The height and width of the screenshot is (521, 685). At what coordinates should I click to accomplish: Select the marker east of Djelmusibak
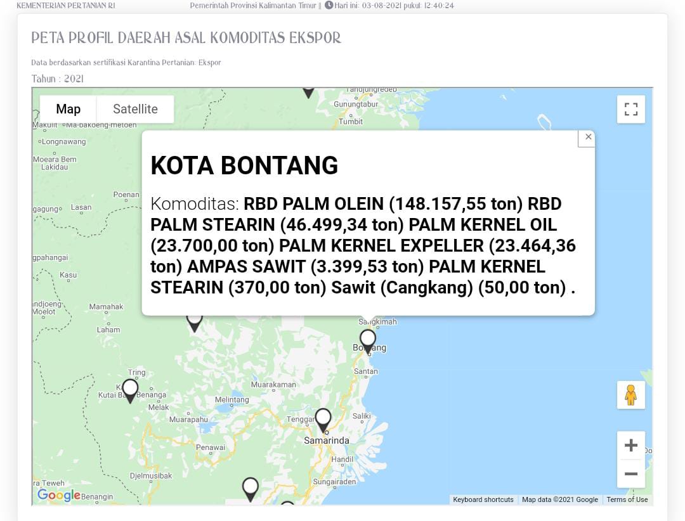tap(251, 489)
